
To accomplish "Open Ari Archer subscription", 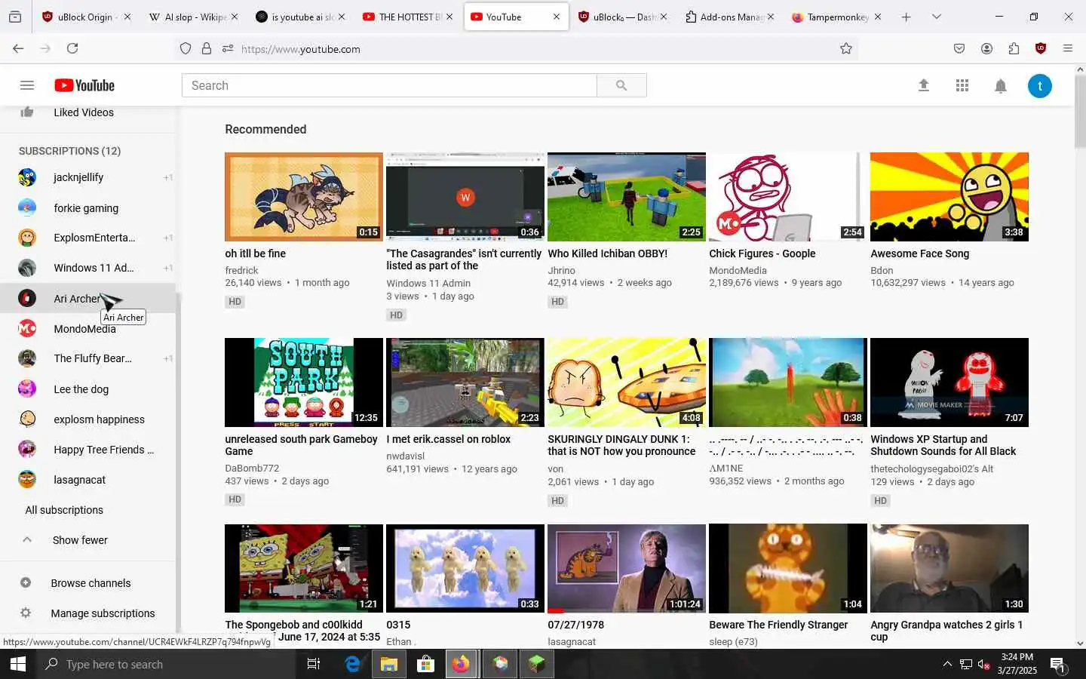I will tap(76, 299).
